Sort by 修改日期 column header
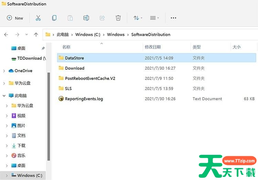Screen dimensions: 258x180 coord(152,47)
